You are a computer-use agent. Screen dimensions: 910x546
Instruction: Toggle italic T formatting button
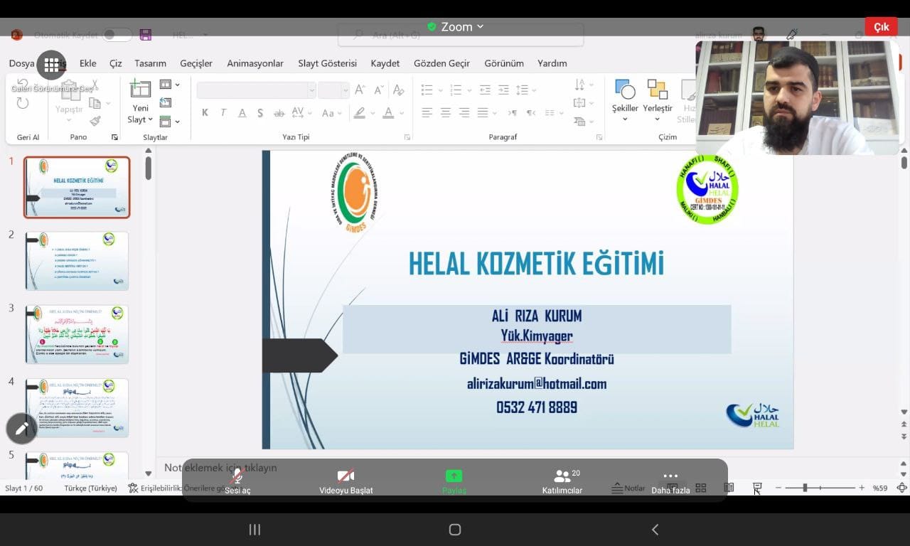(223, 112)
